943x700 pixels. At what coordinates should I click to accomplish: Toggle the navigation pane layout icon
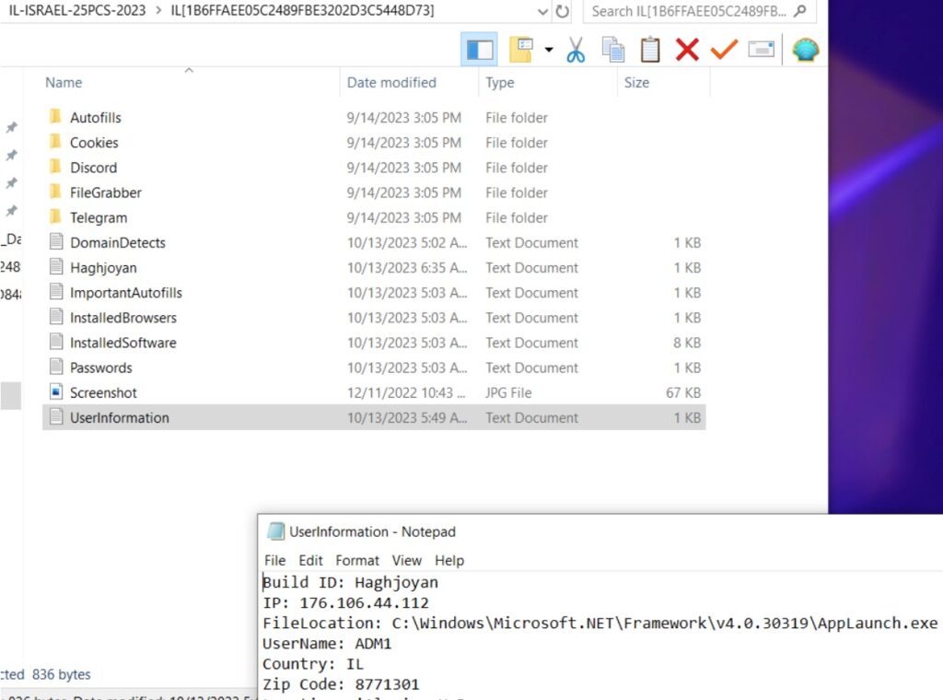click(479, 50)
